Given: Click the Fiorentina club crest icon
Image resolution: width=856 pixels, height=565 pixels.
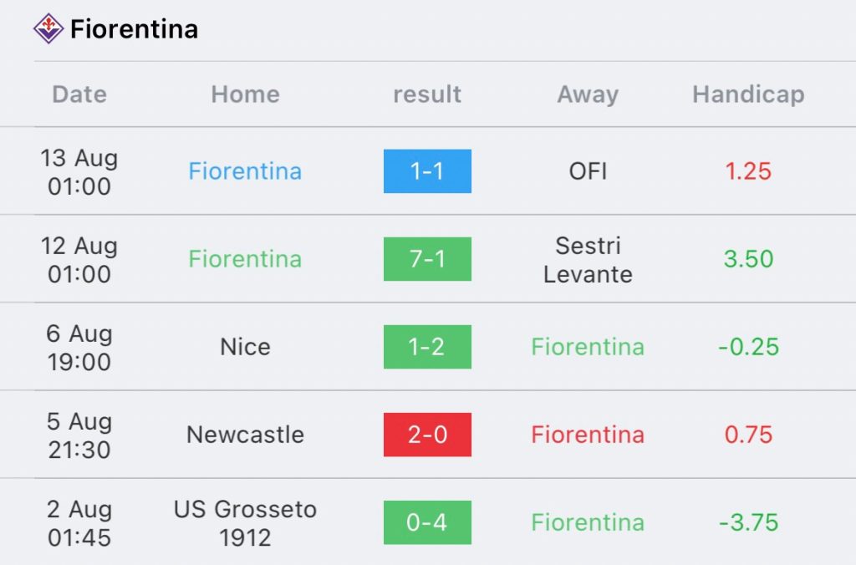Looking at the screenshot, I should [48, 29].
